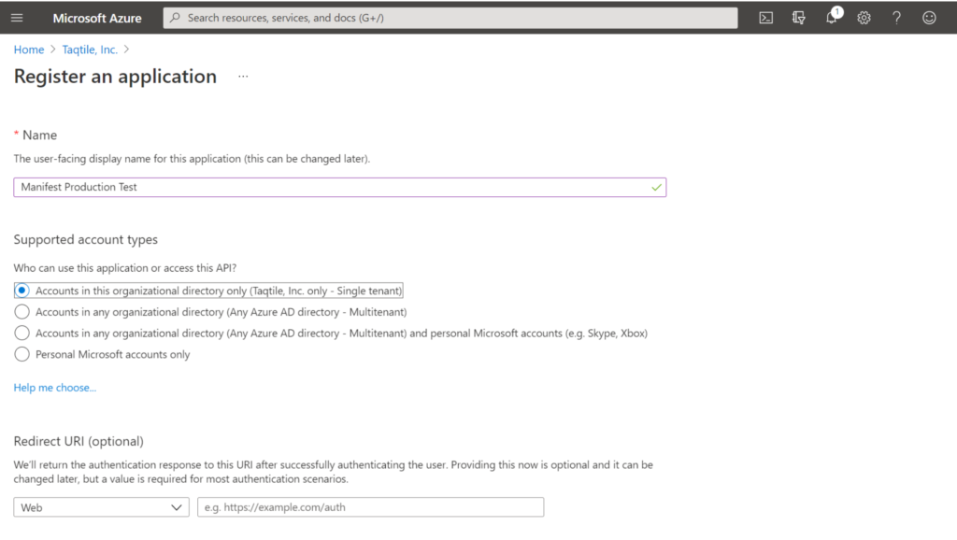The width and height of the screenshot is (957, 540).
Task: Open the feedback smiley icon
Action: coord(929,18)
